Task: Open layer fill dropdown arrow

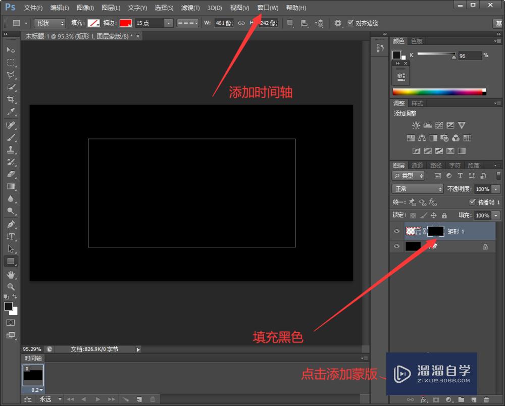Action: [x=496, y=216]
